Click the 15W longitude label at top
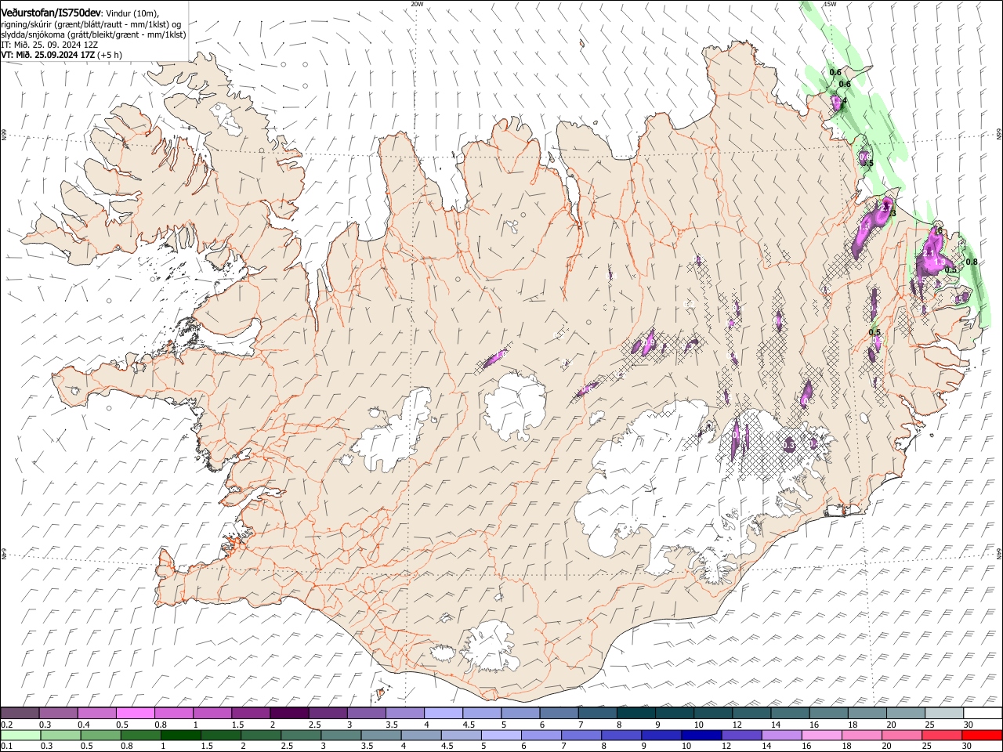 click(x=830, y=4)
